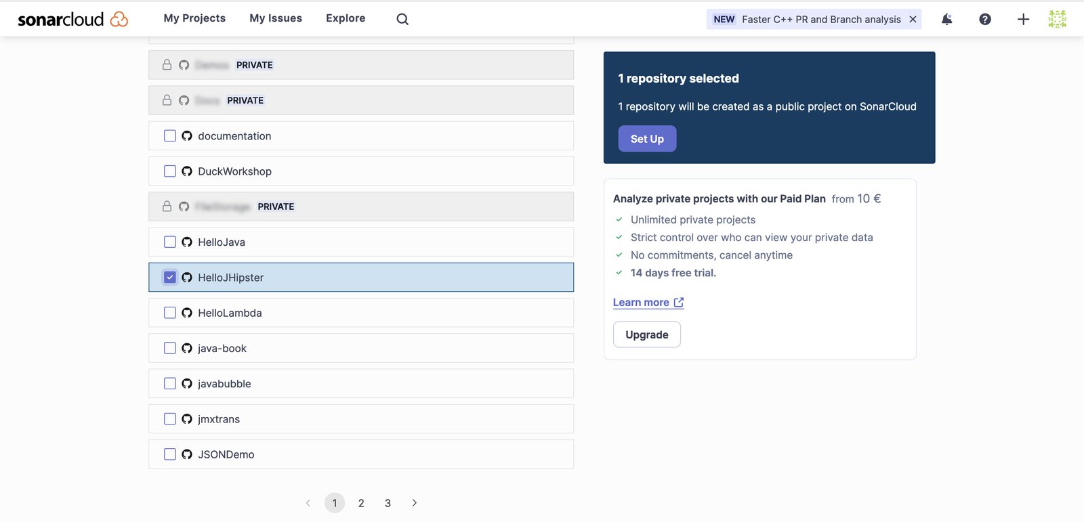Image resolution: width=1084 pixels, height=522 pixels.
Task: Click GitHub icon beside java-book
Action: click(187, 348)
